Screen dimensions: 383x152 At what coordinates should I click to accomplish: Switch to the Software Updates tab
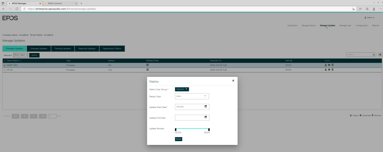(x=39, y=49)
